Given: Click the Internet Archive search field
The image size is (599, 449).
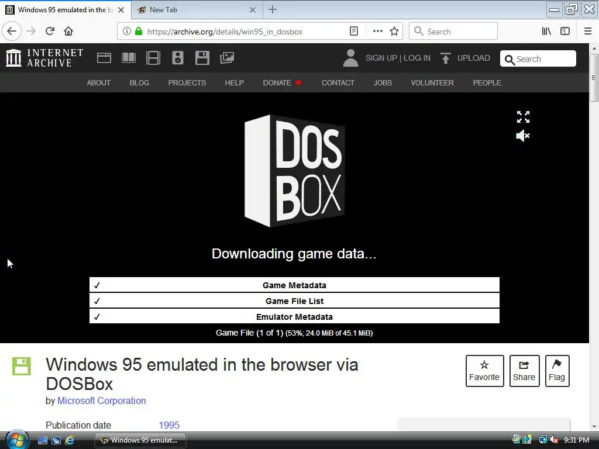Looking at the screenshot, I should [x=538, y=59].
